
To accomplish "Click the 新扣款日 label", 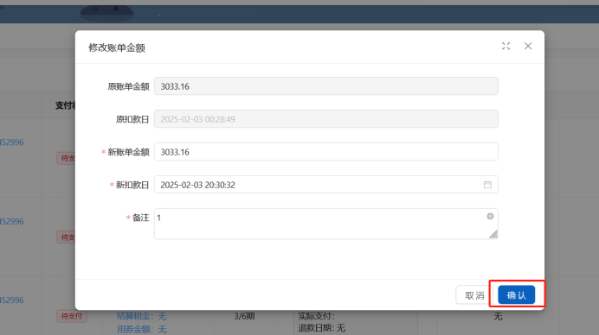I will (132, 185).
